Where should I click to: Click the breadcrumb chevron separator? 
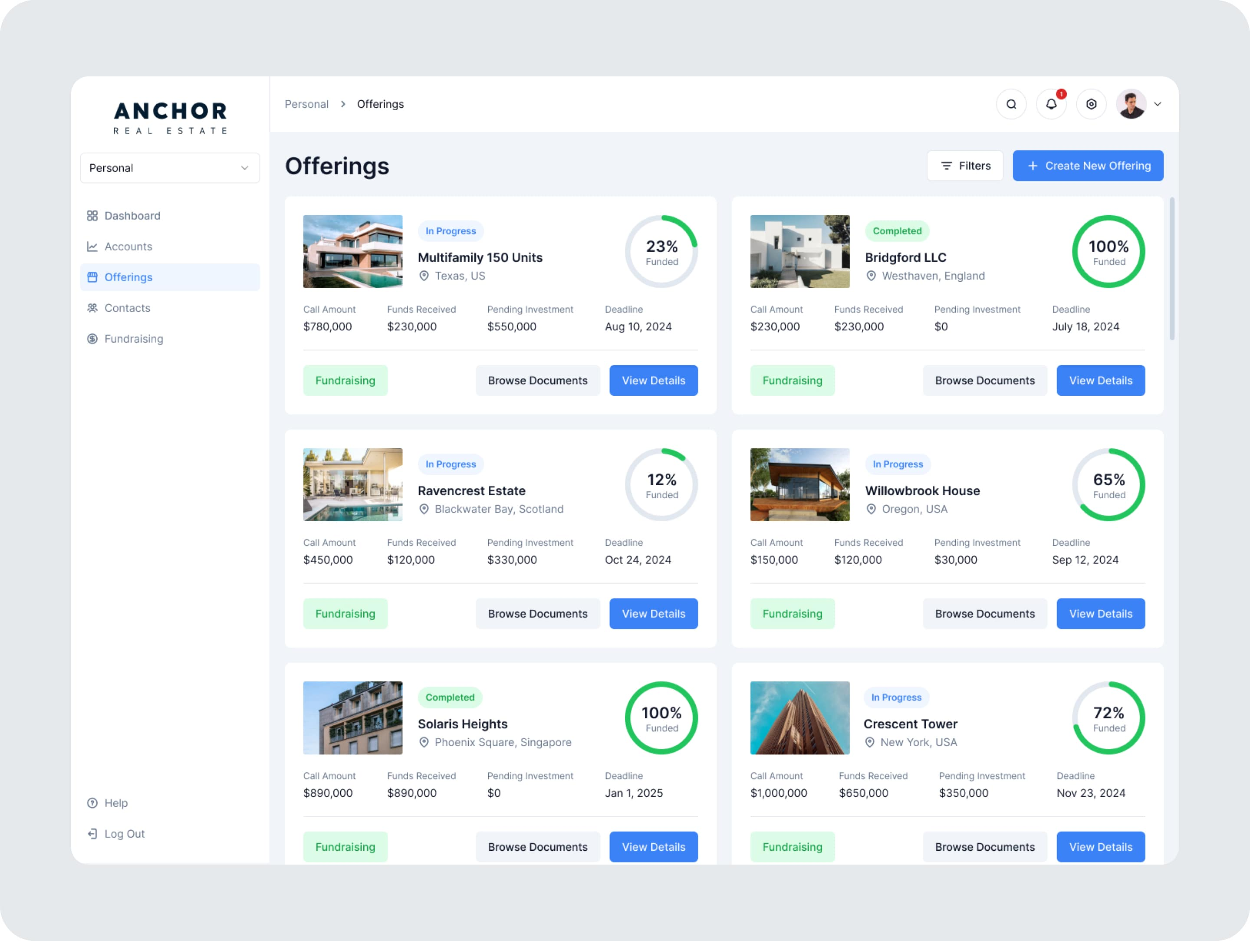point(343,104)
